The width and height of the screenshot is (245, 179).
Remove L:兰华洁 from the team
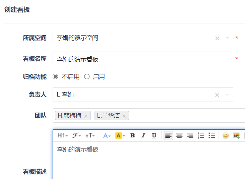point(124,116)
